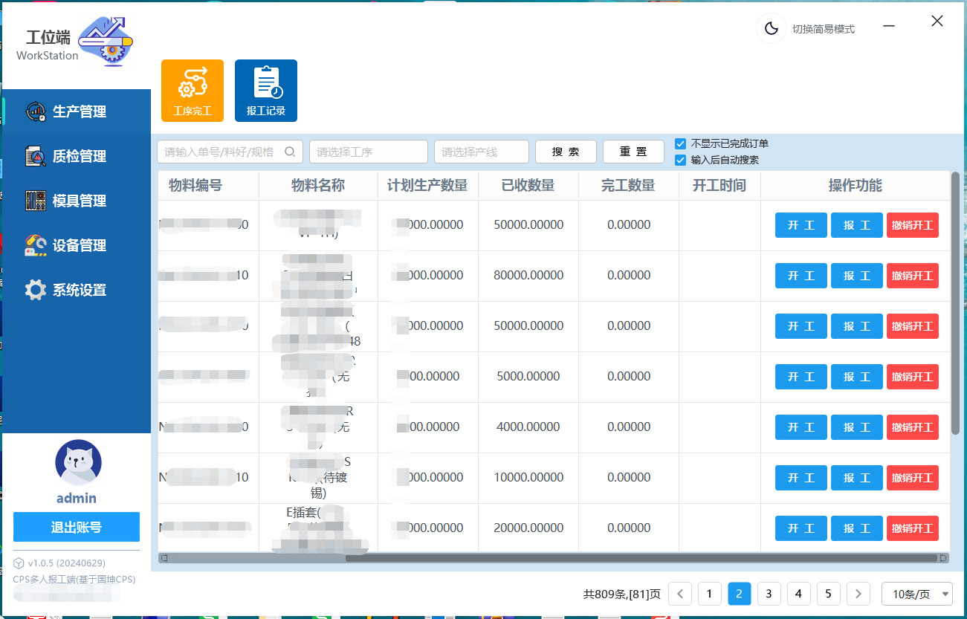Click the 退出账号 logout button
Image resolution: width=967 pixels, height=619 pixels.
(x=77, y=527)
